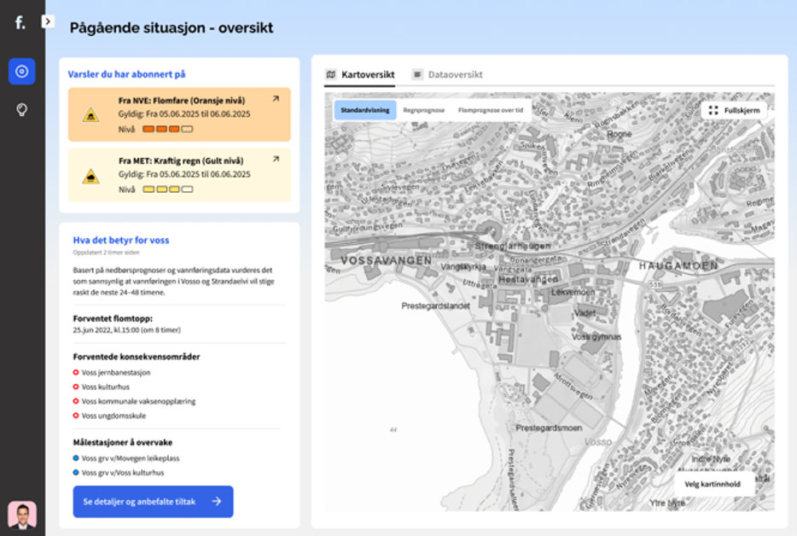
Task: Open the situation overview target icon
Action: [x=22, y=71]
